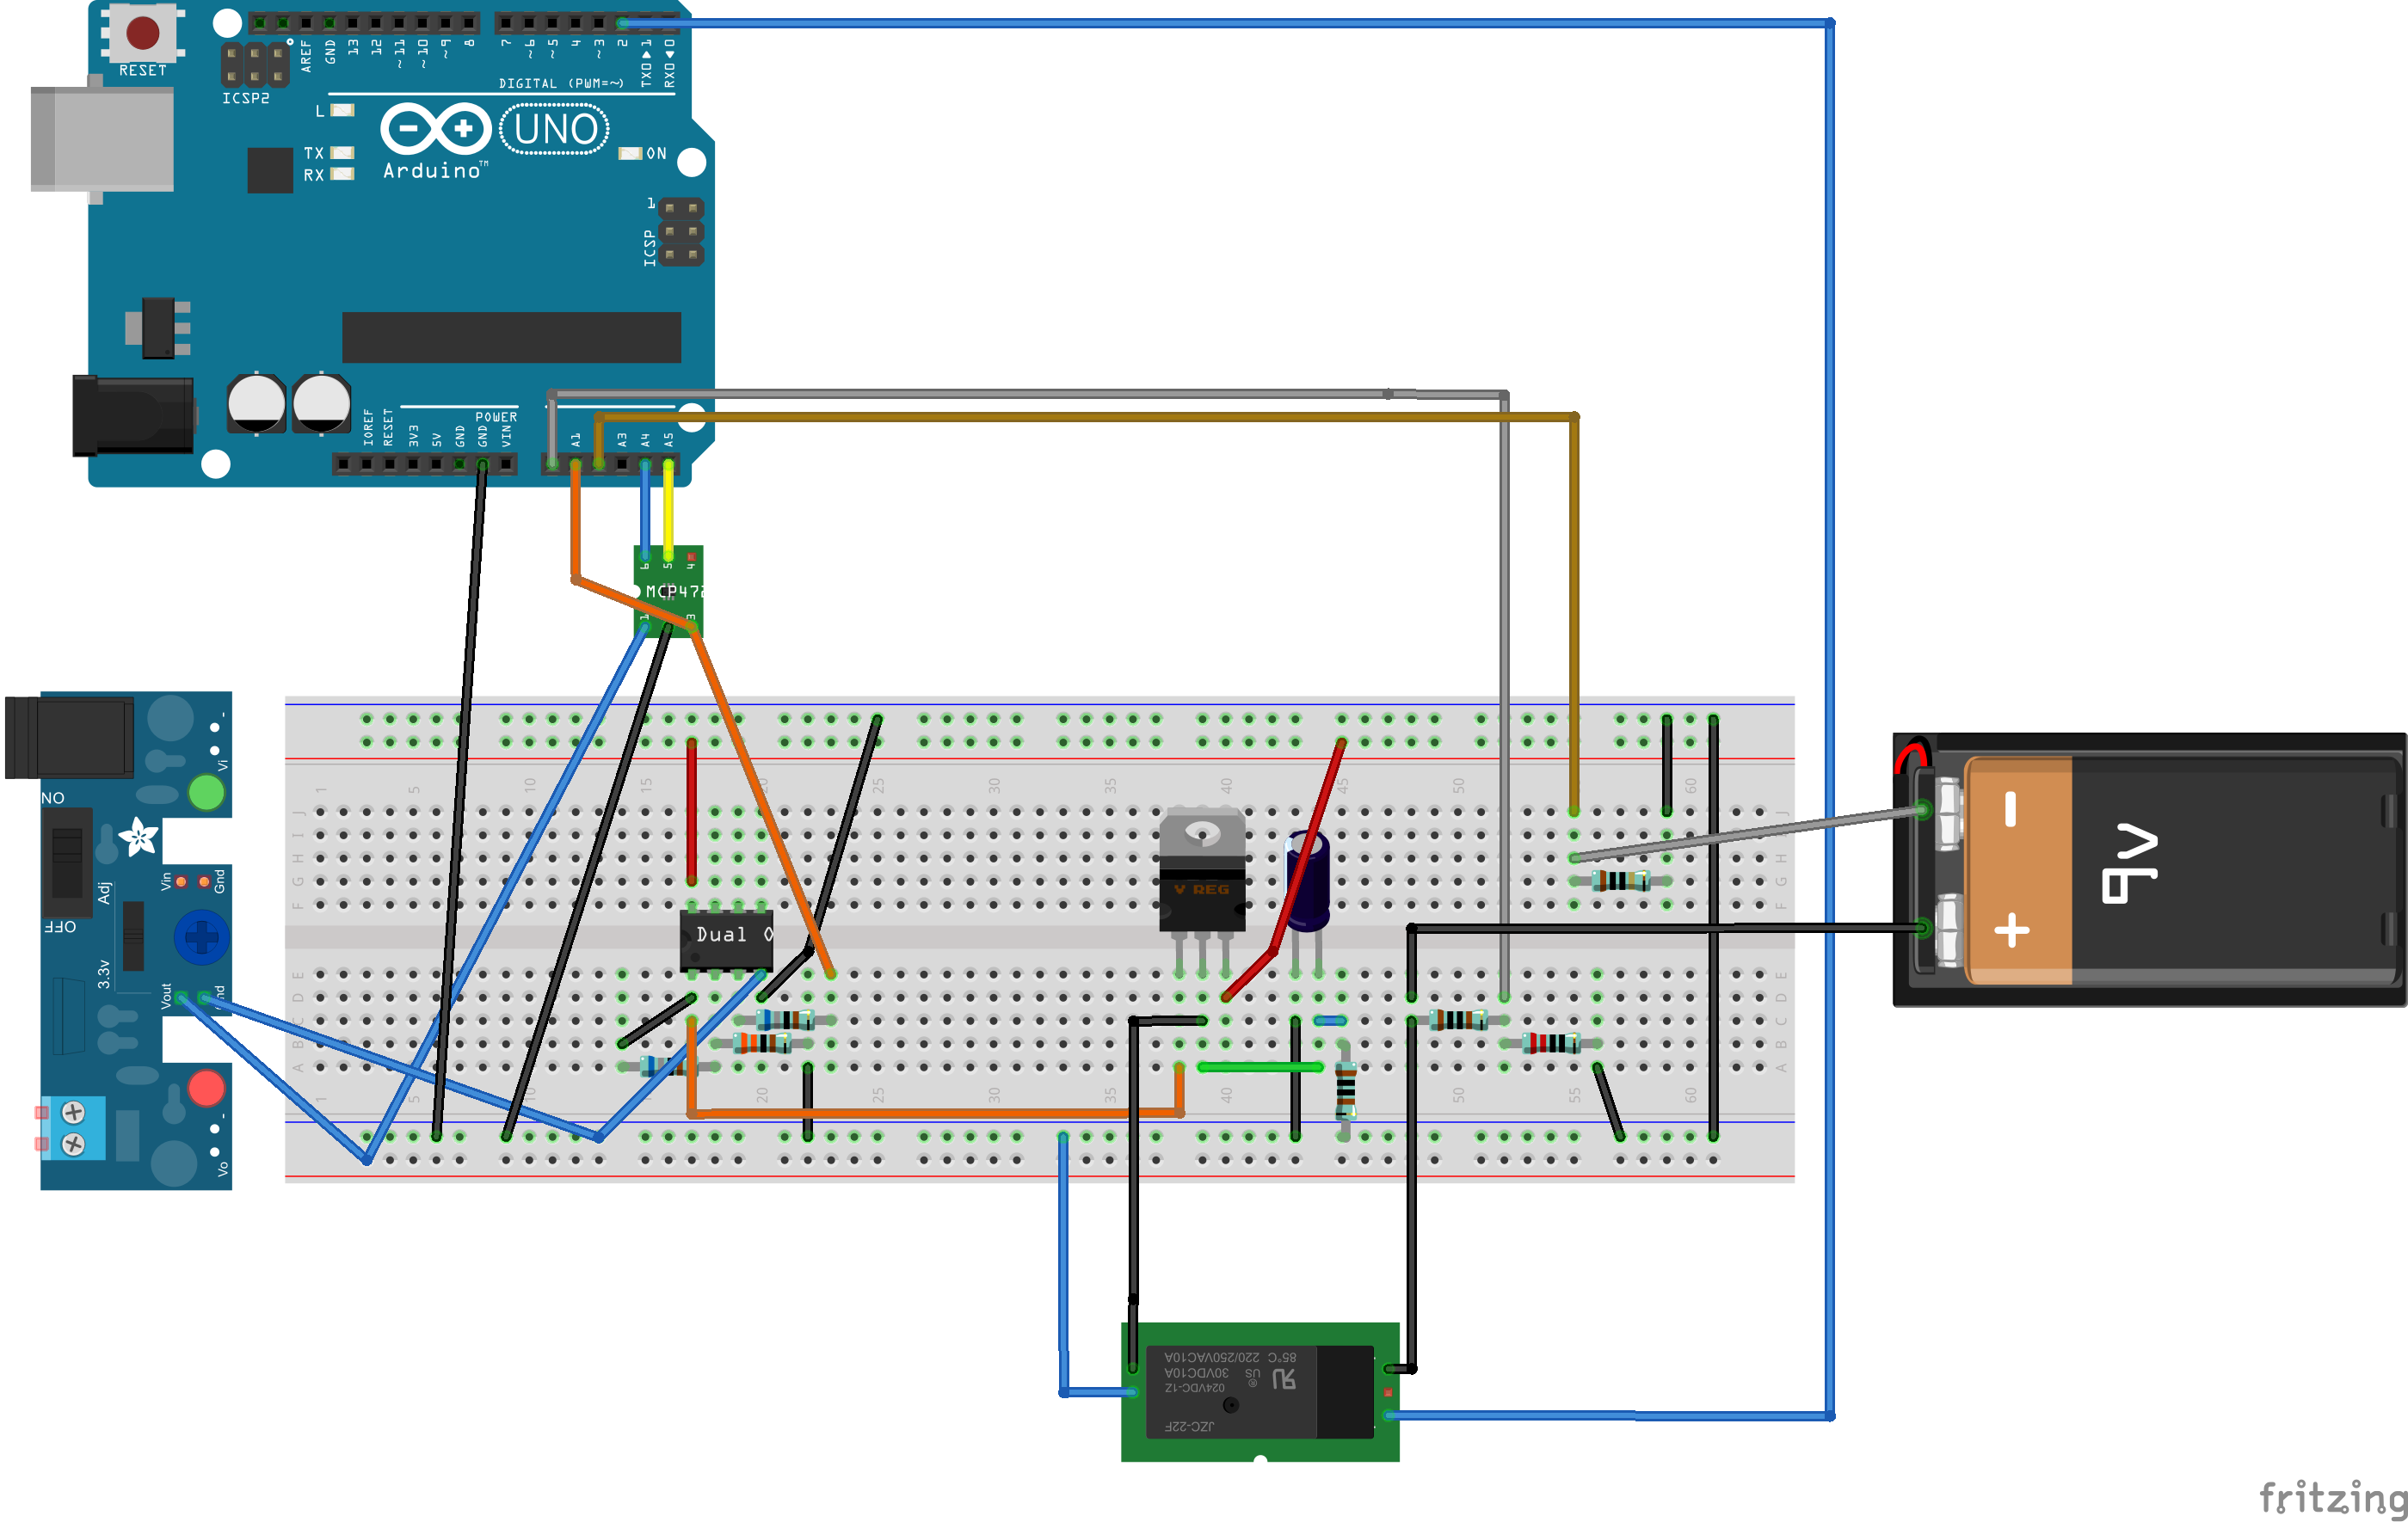Select the green relay module board
This screenshot has width=2408, height=1522.
[1259, 1391]
